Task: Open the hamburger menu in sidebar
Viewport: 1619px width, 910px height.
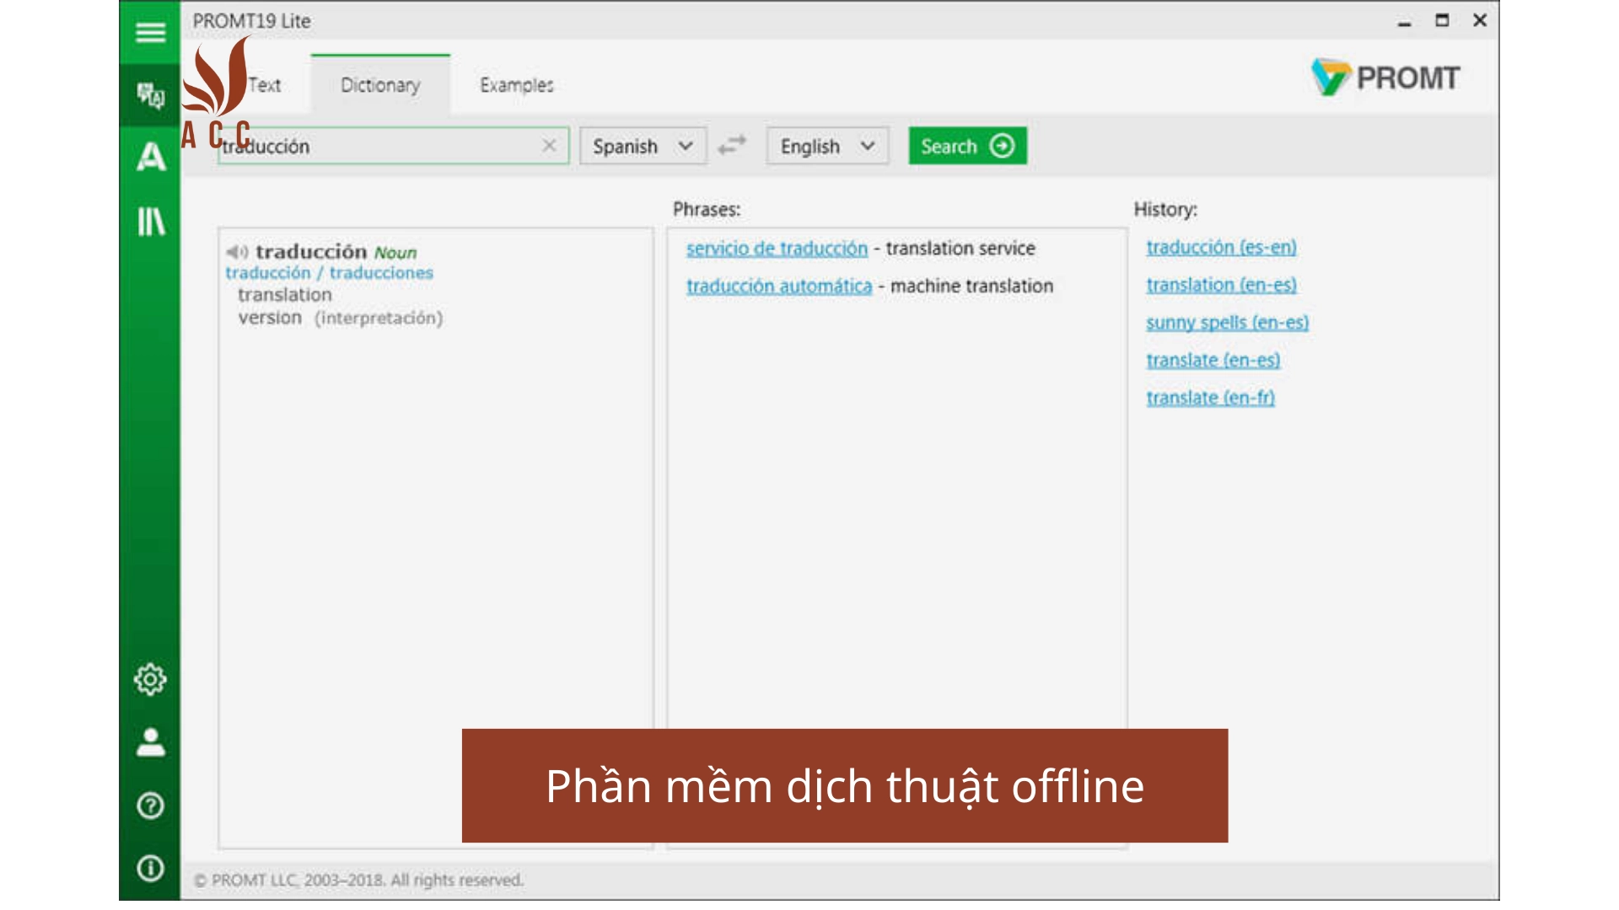Action: point(150,32)
